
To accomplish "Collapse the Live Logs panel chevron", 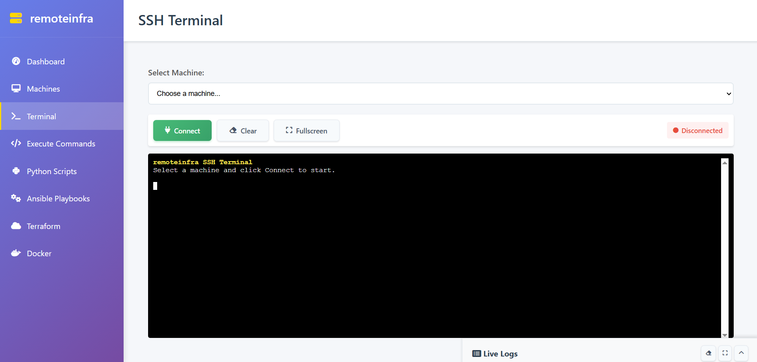I will pos(741,353).
